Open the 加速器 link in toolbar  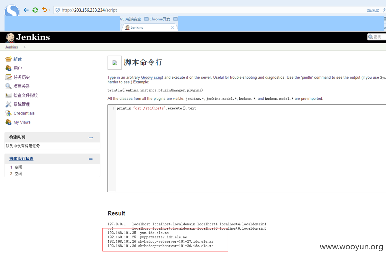[373, 10]
